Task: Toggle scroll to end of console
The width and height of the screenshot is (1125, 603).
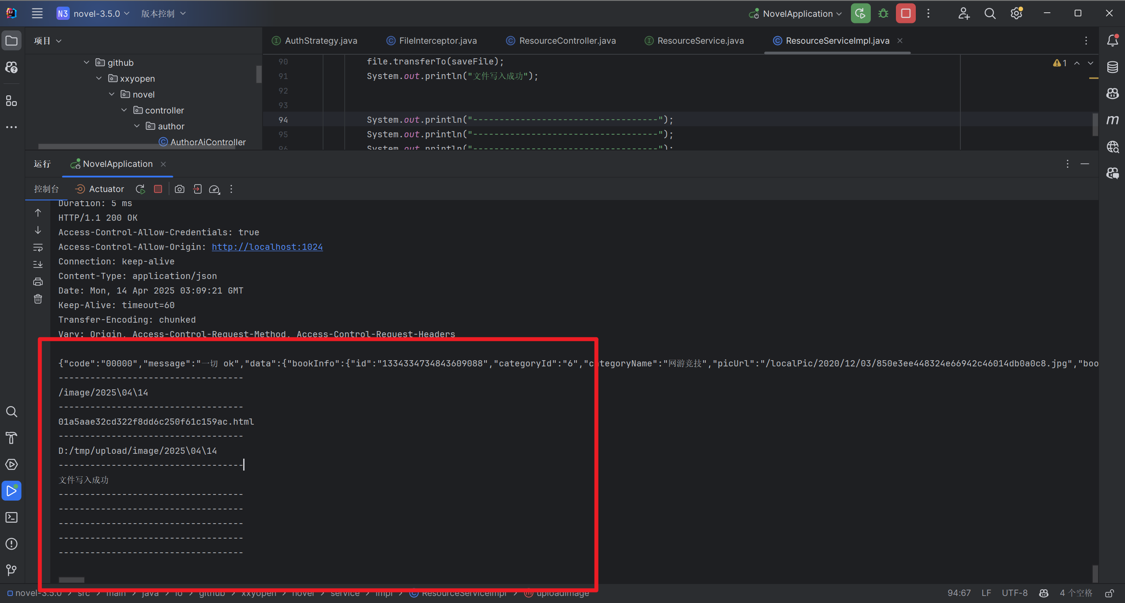Action: pos(38,264)
